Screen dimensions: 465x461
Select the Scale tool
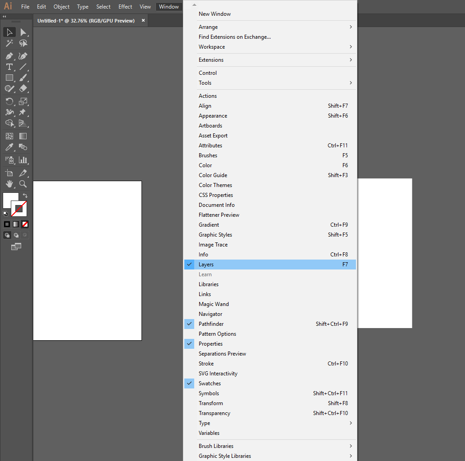pyautogui.click(x=23, y=101)
